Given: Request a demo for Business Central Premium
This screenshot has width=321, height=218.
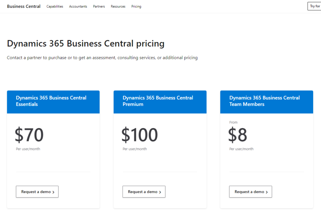Looking at the screenshot, I should (144, 192).
